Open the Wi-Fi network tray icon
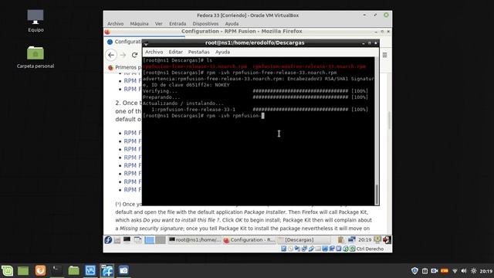 pos(455,271)
